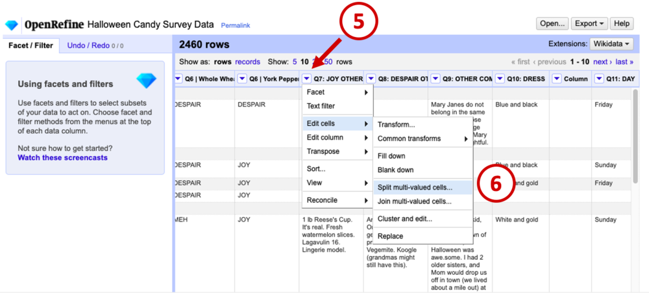Select Split multi-valued cells...
Screen dimensions: 649x293
click(422, 187)
